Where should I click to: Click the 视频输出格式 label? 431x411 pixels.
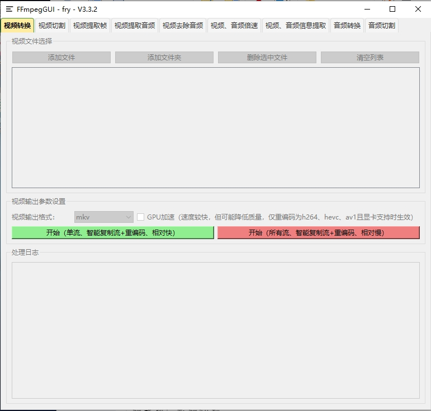(x=33, y=217)
